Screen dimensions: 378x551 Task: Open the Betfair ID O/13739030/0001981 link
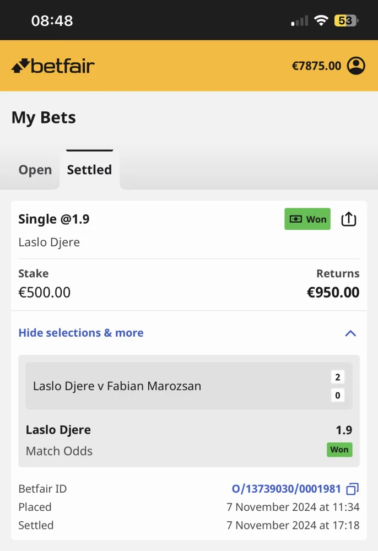pos(287,489)
